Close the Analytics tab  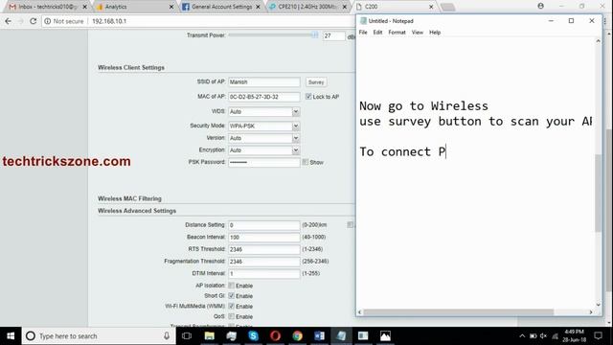pos(171,7)
